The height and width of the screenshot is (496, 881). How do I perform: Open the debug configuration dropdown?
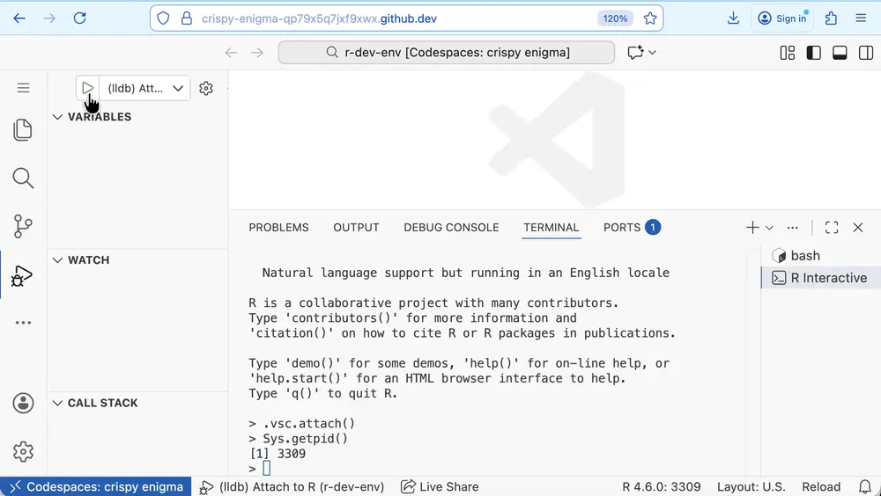(178, 88)
